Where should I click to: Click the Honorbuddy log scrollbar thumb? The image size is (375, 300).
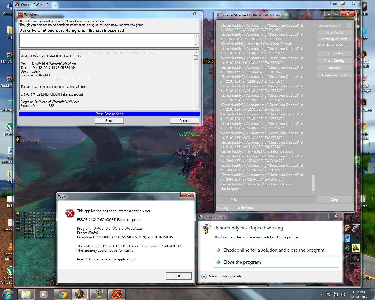(x=313, y=183)
